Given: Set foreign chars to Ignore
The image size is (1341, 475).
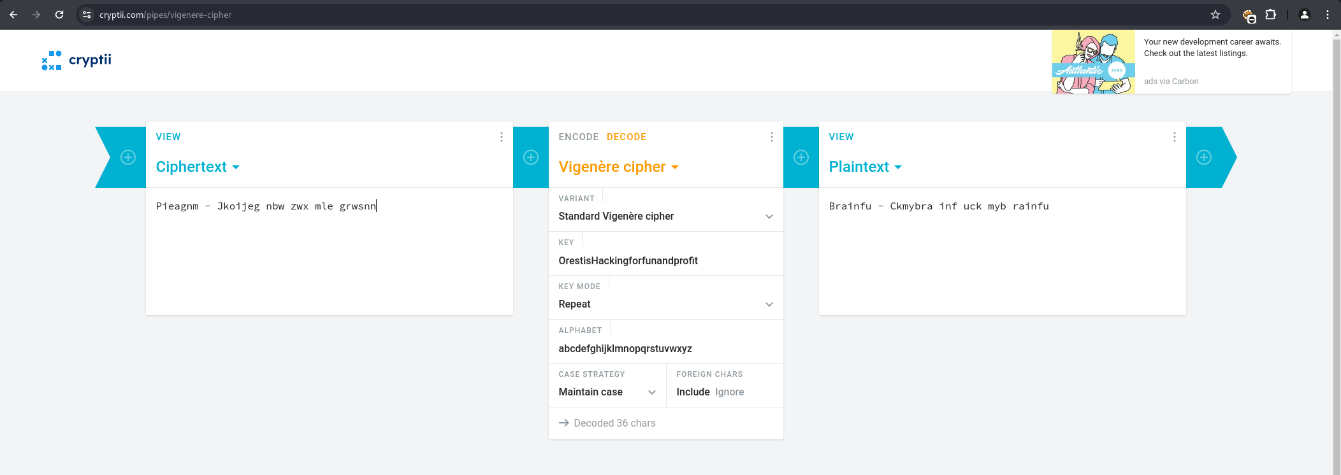Looking at the screenshot, I should [x=729, y=392].
